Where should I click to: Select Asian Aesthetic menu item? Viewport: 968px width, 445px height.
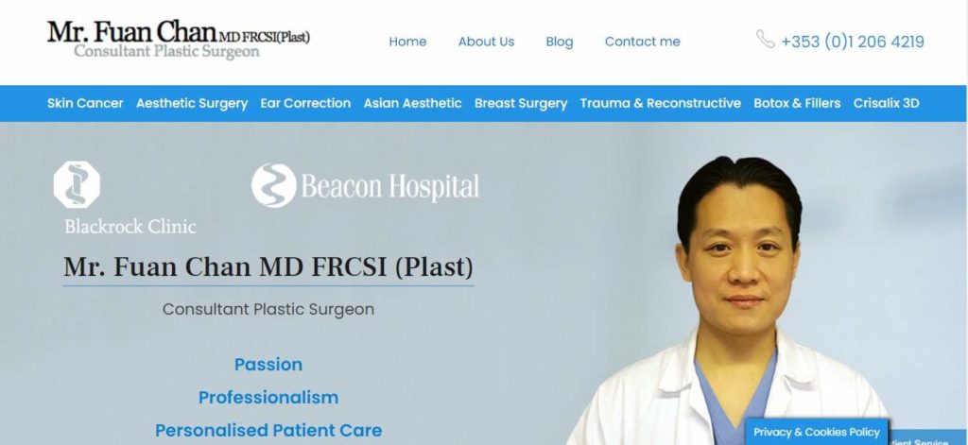tap(412, 103)
